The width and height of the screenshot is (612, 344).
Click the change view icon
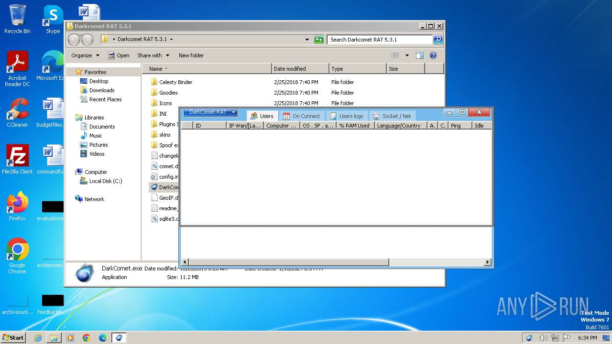[x=395, y=55]
